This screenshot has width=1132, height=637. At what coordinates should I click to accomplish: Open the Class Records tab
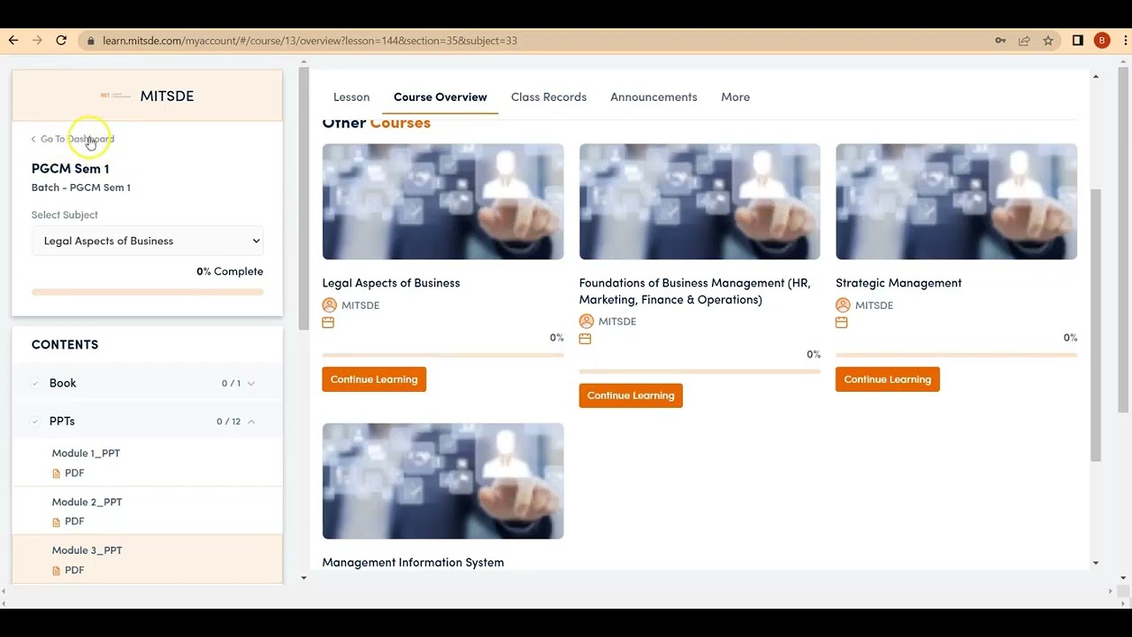pyautogui.click(x=548, y=96)
